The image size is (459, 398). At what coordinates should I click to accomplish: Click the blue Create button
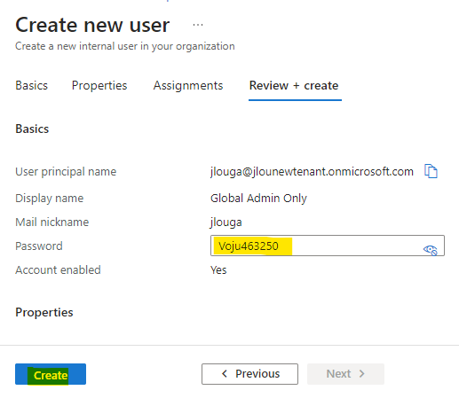coord(51,374)
